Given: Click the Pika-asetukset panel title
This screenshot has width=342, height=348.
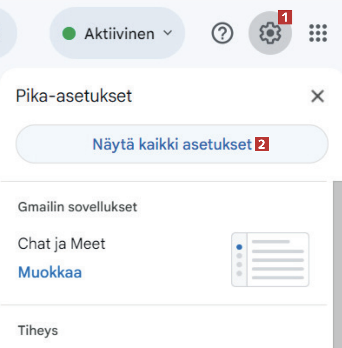Looking at the screenshot, I should (74, 96).
